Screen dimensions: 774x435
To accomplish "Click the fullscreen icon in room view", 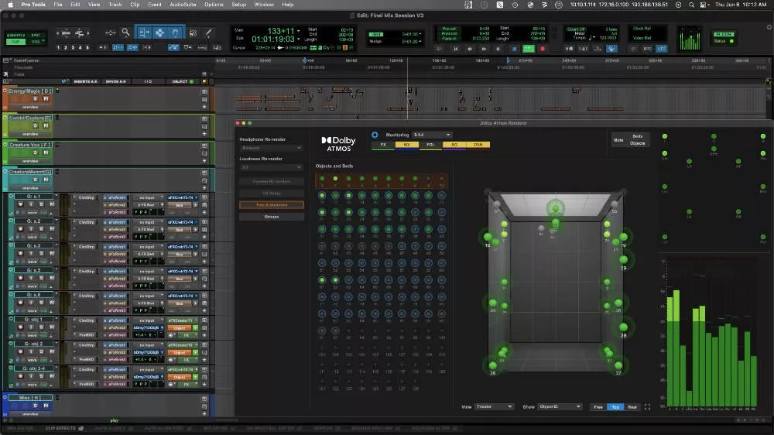I will 647,406.
